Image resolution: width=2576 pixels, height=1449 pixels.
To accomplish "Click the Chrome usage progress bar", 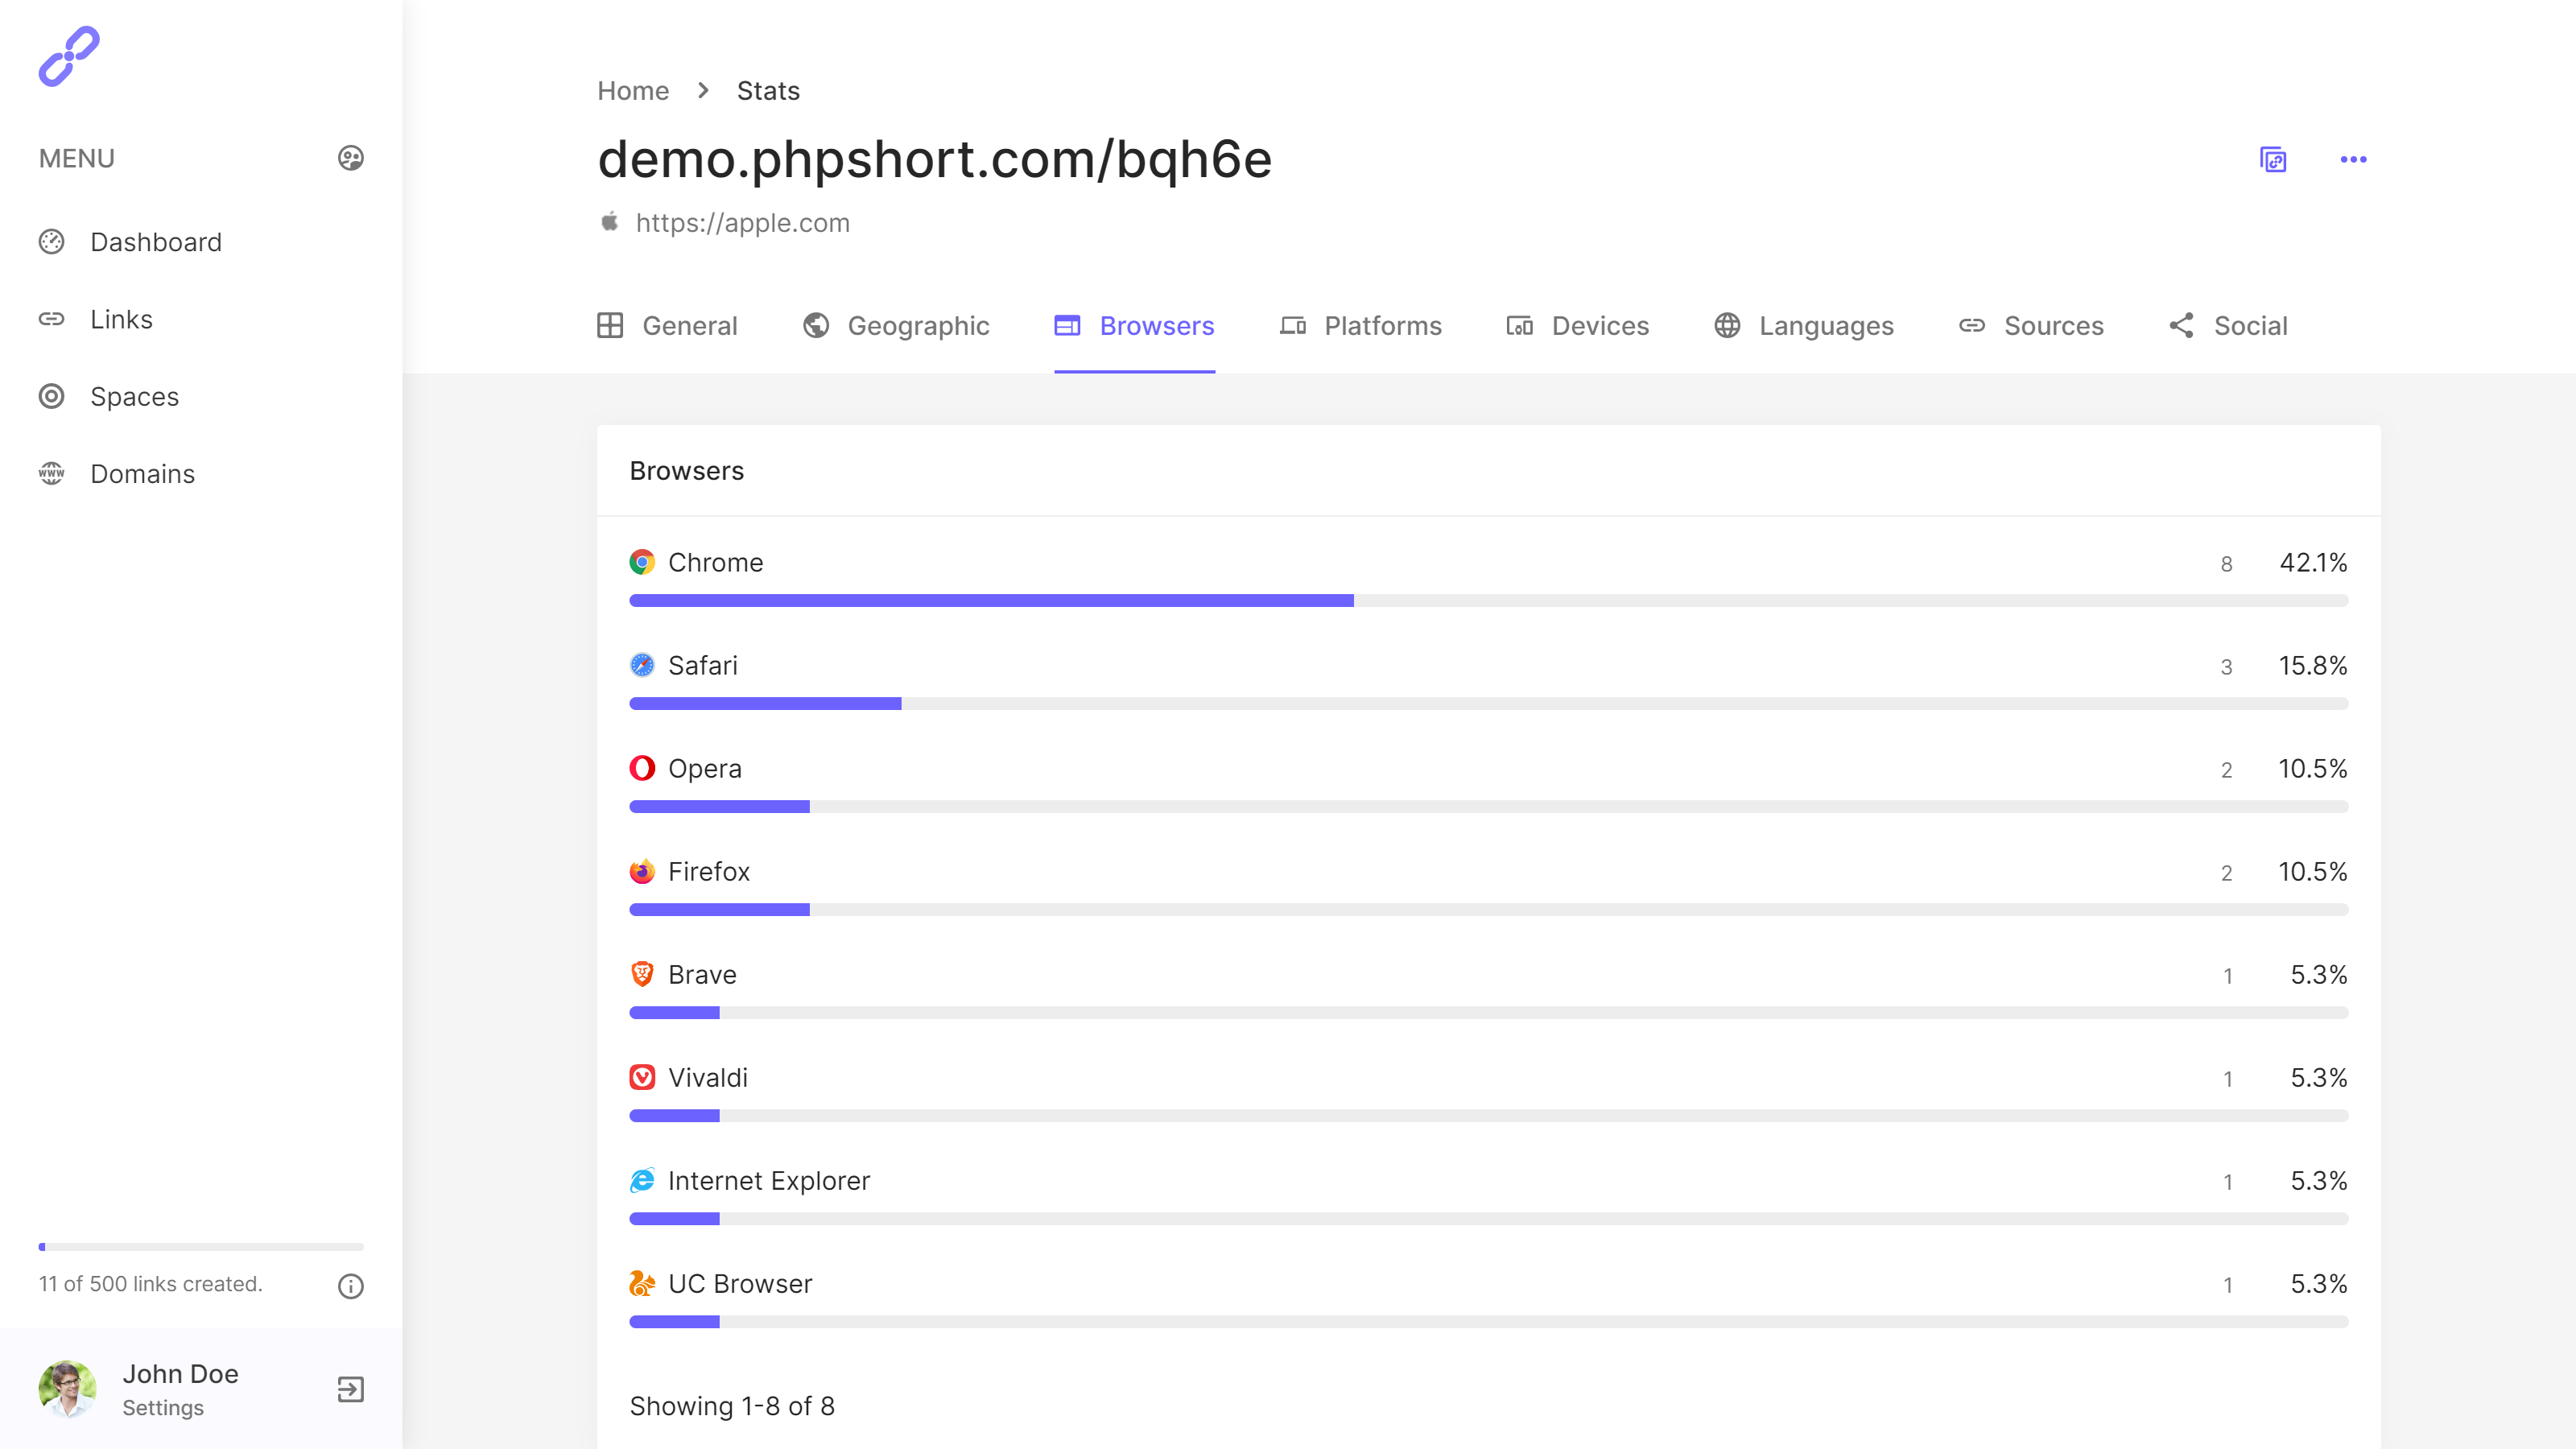I will (1488, 601).
